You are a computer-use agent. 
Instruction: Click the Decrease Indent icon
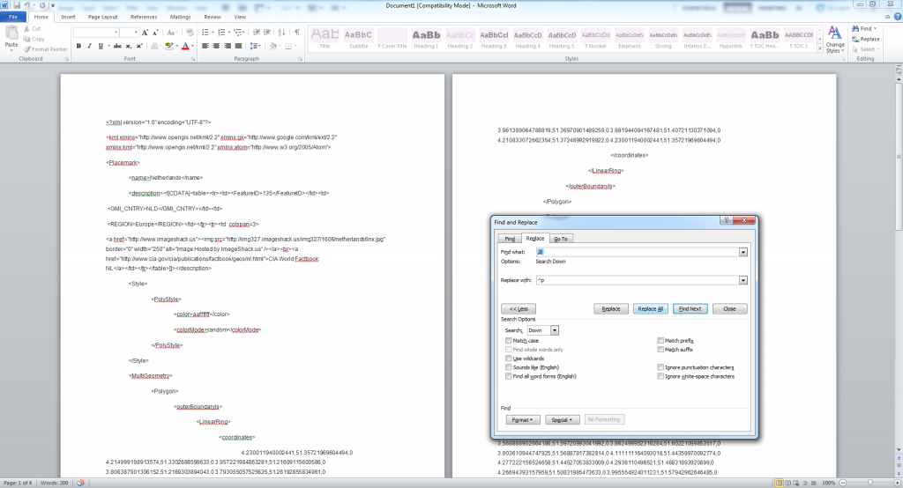click(x=257, y=33)
